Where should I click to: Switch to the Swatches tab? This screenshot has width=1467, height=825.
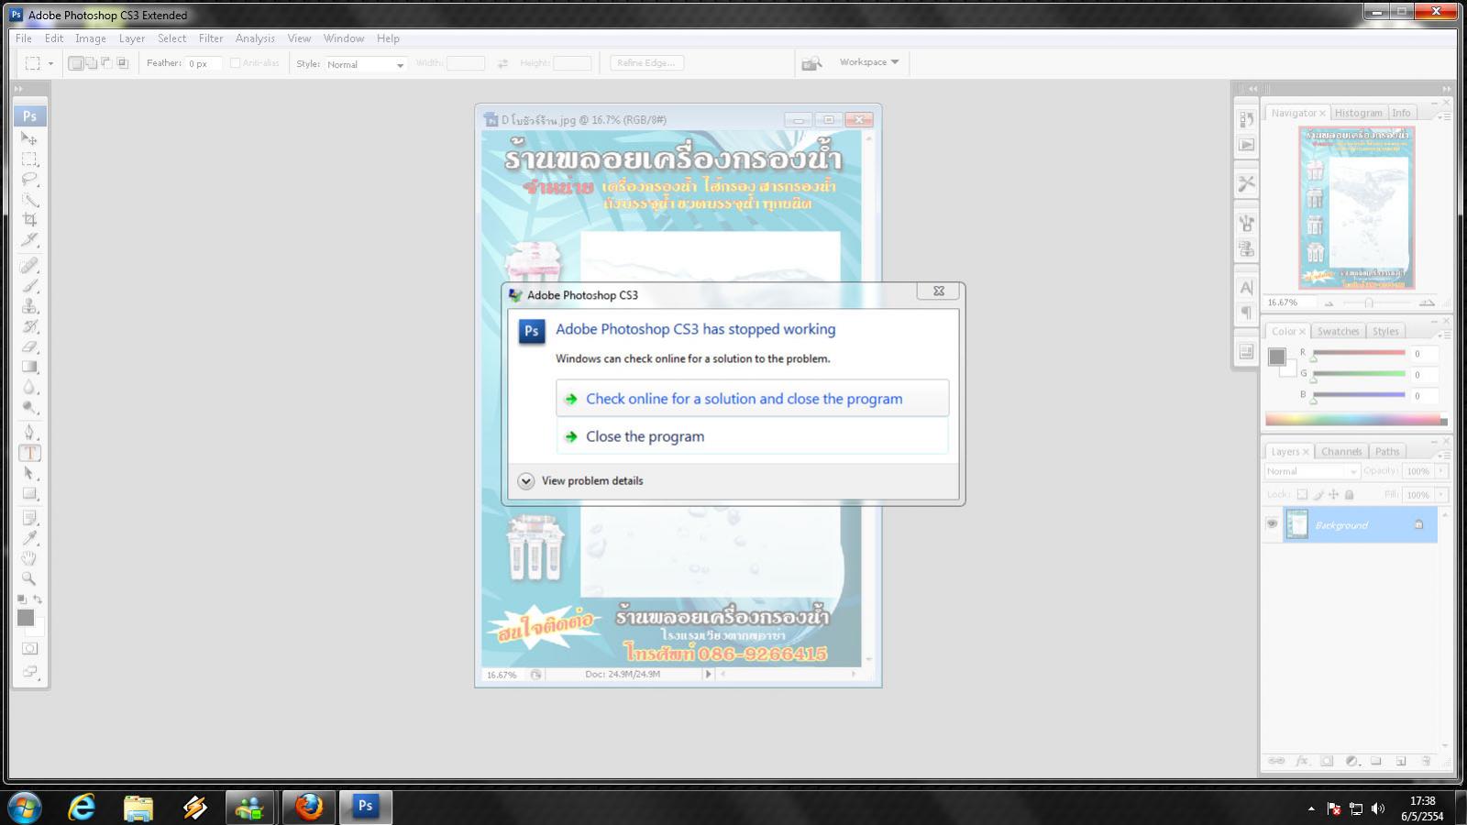tap(1338, 331)
